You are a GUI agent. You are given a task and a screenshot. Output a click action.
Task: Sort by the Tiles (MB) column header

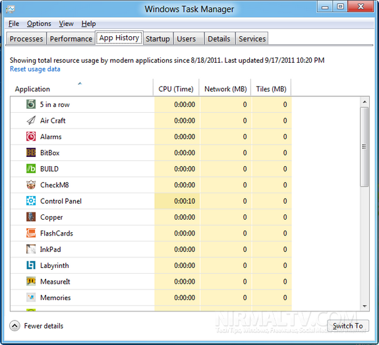tap(271, 88)
